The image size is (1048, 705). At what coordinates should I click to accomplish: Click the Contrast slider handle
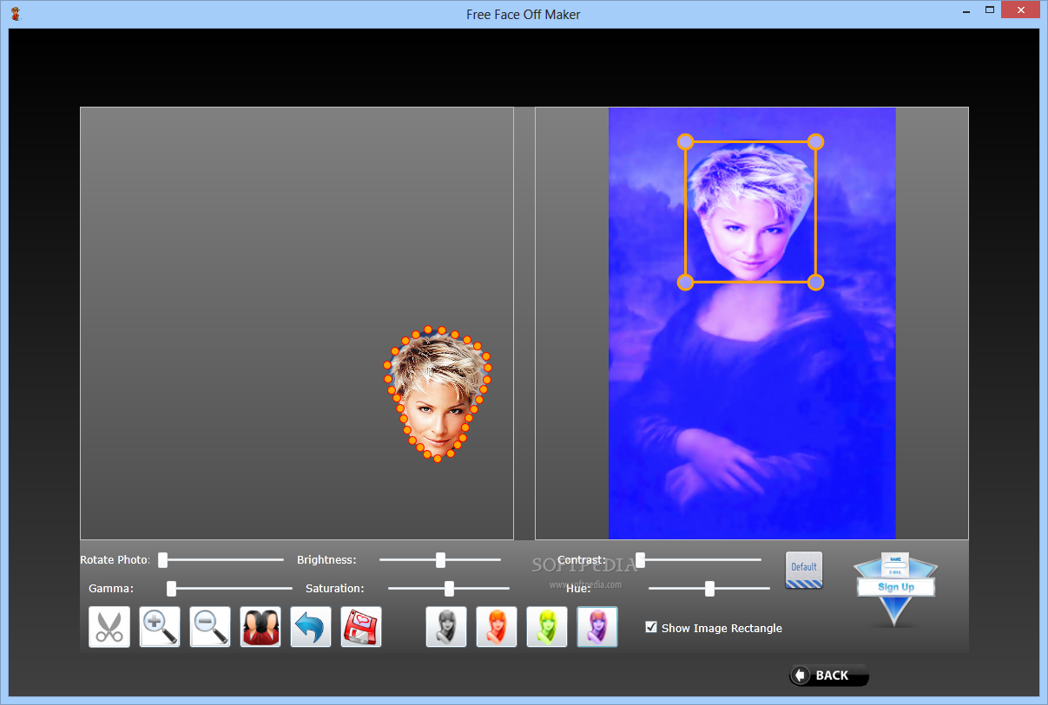pos(640,560)
